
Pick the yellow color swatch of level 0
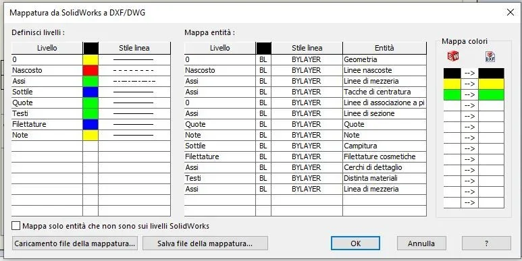tap(90, 60)
